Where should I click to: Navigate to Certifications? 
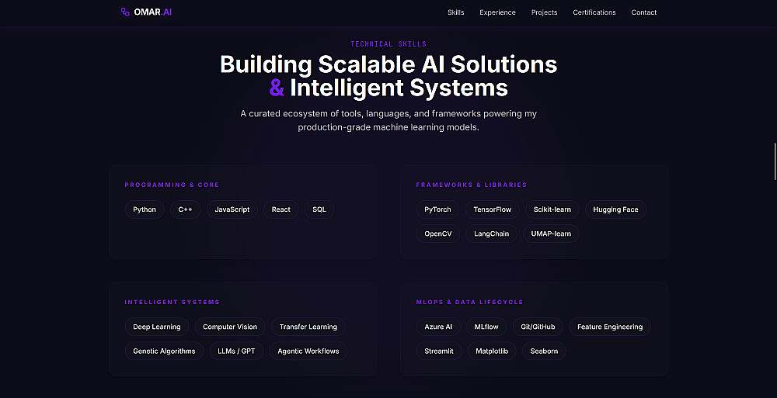[594, 12]
